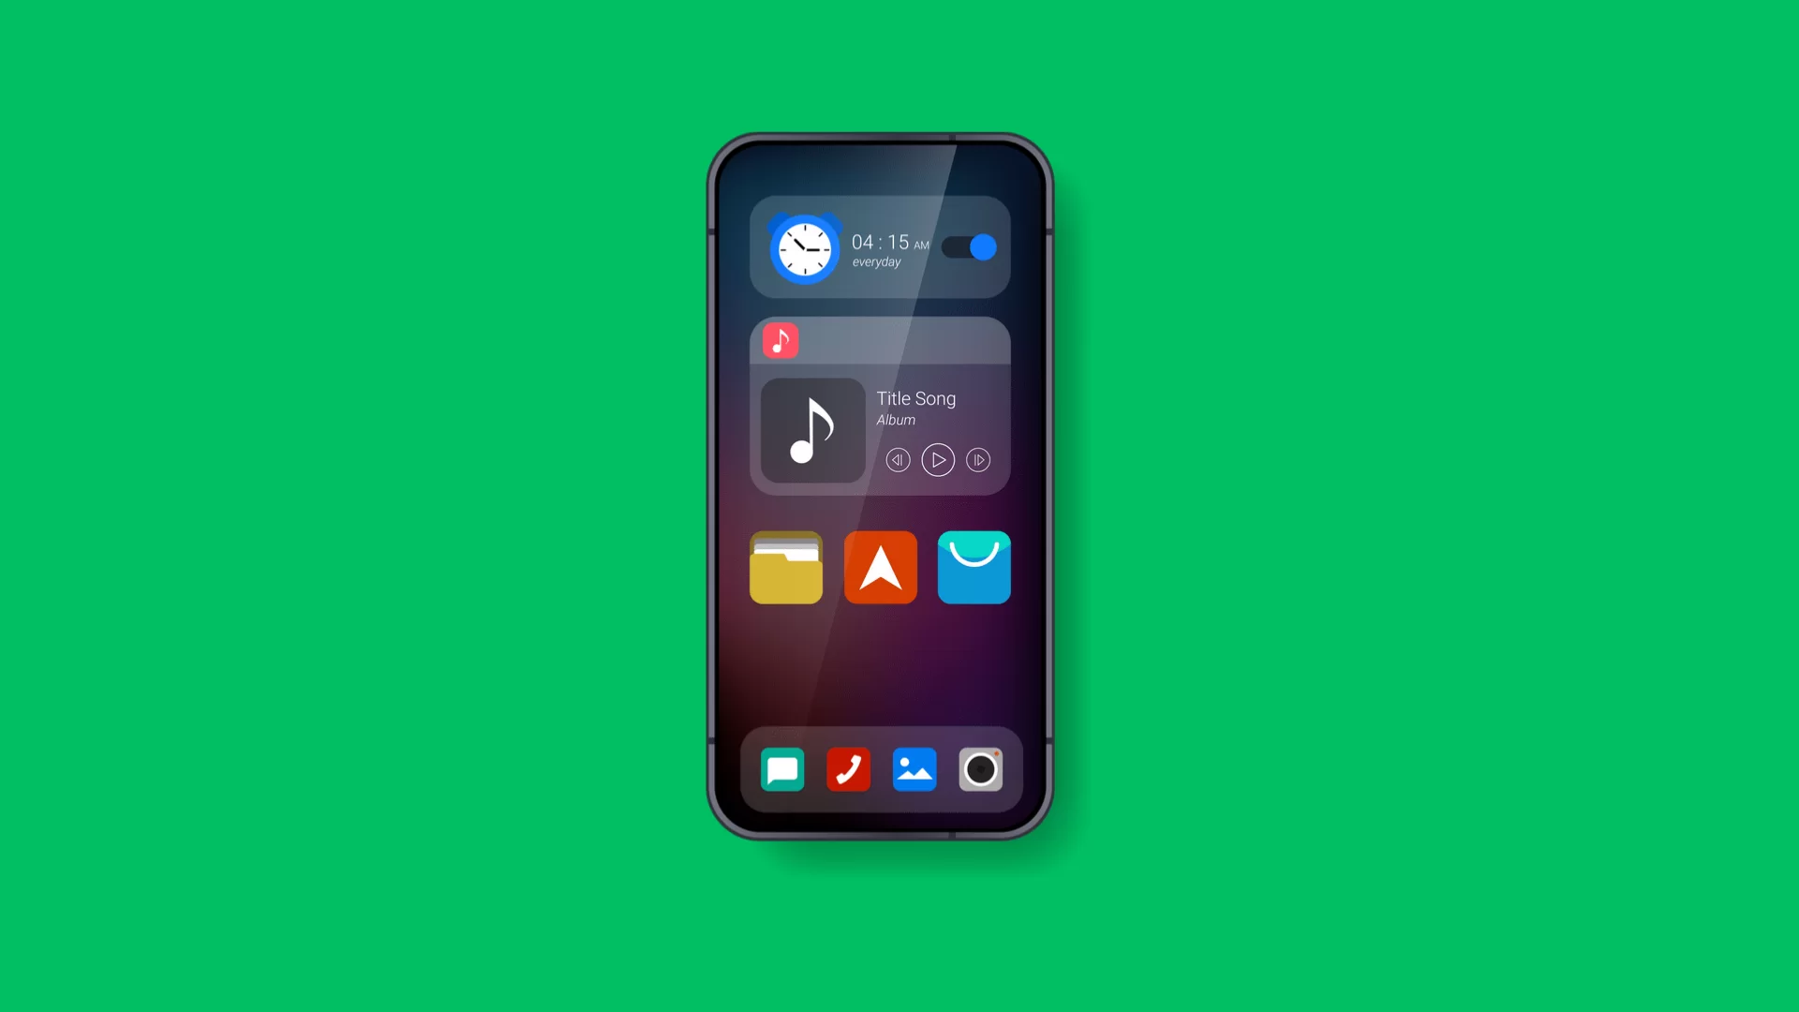
Task: Tap the Files folder icon
Action: (x=787, y=567)
